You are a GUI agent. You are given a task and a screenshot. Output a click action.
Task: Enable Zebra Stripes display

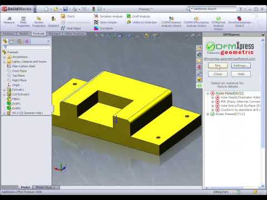click(x=106, y=22)
